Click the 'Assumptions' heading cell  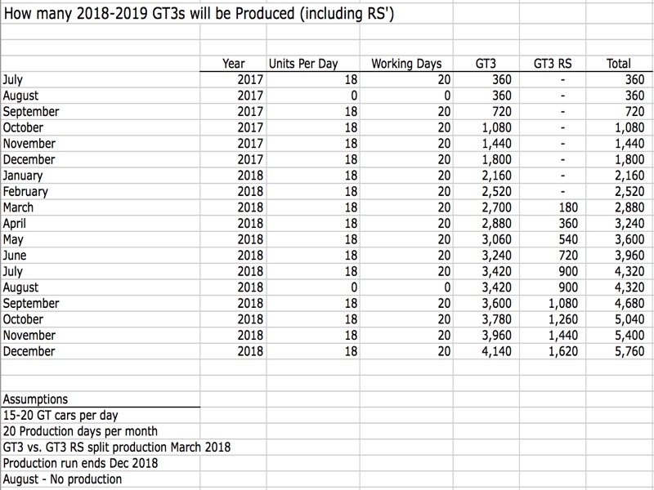click(x=35, y=399)
